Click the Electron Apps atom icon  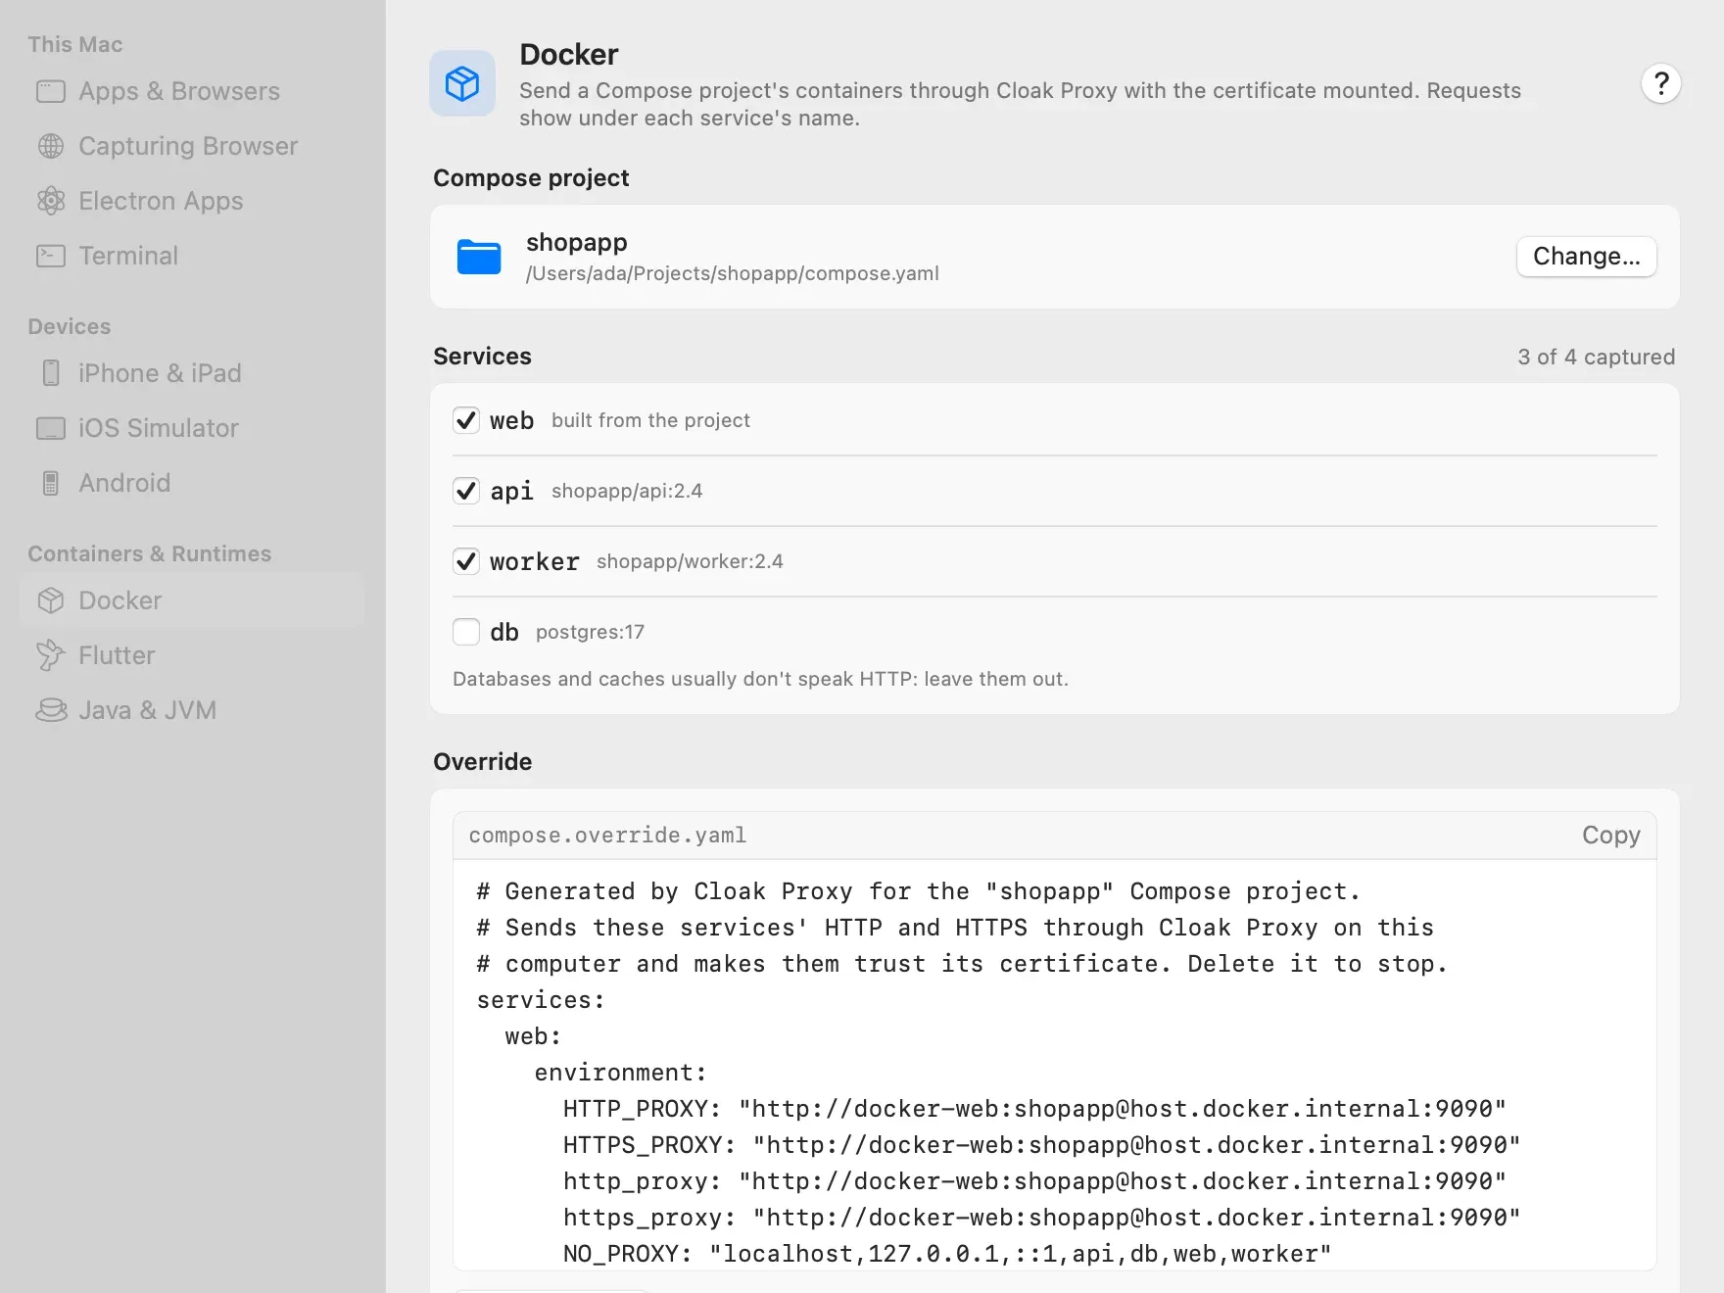coord(51,201)
